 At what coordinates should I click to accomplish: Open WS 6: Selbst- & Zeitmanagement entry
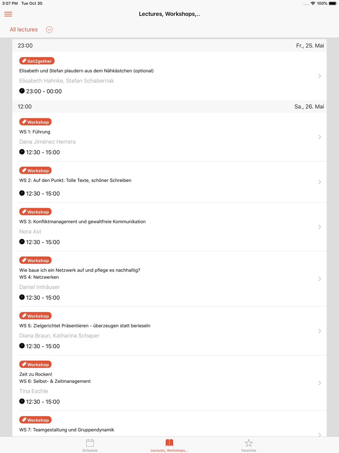point(169,383)
